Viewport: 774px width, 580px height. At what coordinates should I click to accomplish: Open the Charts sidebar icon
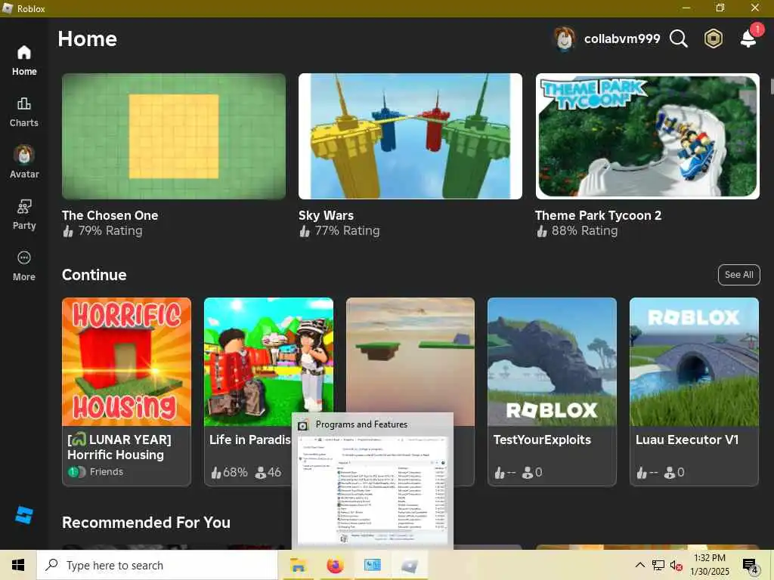[23, 112]
